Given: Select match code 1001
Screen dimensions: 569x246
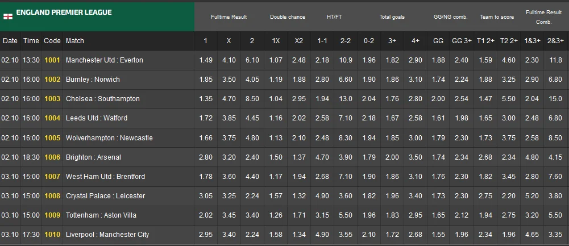Looking at the screenshot, I should coord(52,60).
